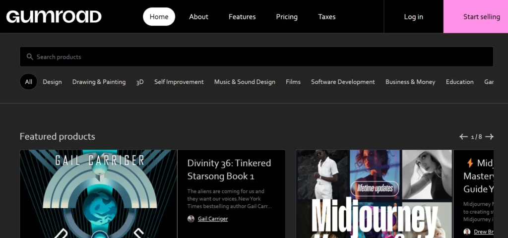Navigate to the Features page

[242, 17]
